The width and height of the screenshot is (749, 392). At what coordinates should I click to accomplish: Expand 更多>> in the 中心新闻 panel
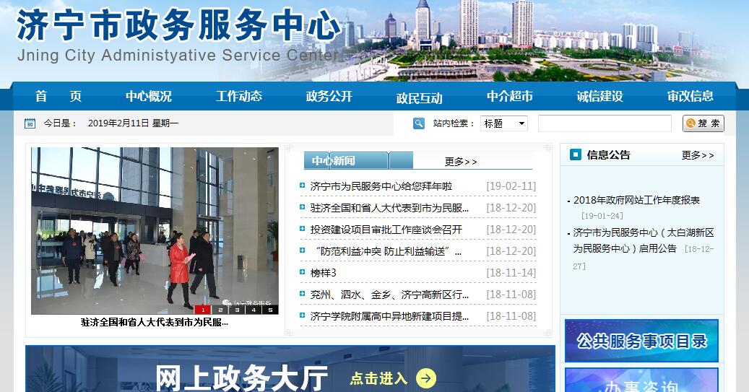pyautogui.click(x=461, y=162)
